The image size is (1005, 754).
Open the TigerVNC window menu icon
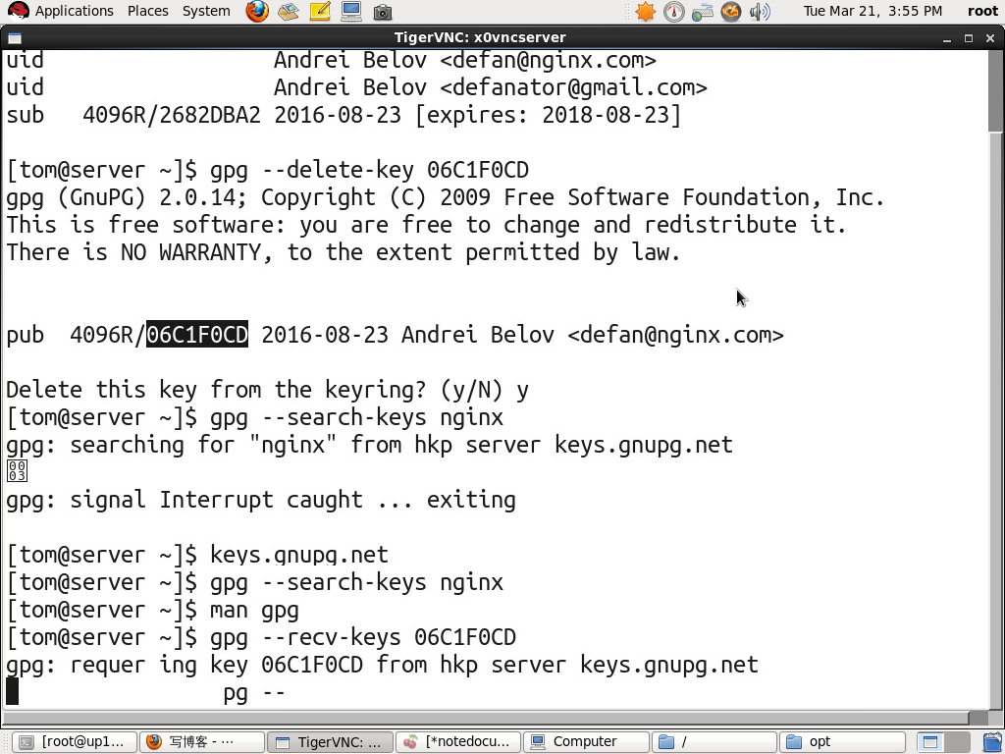point(15,38)
